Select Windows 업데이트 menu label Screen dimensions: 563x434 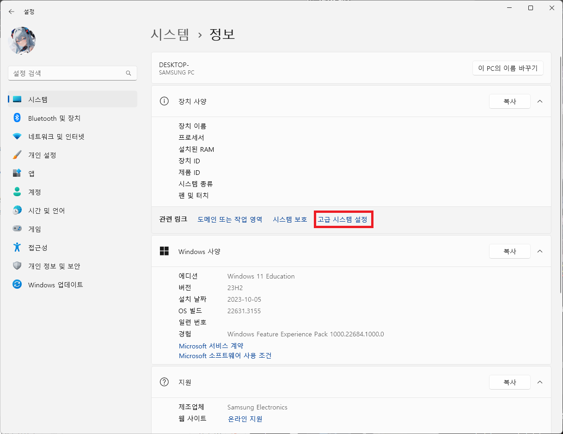pos(55,285)
